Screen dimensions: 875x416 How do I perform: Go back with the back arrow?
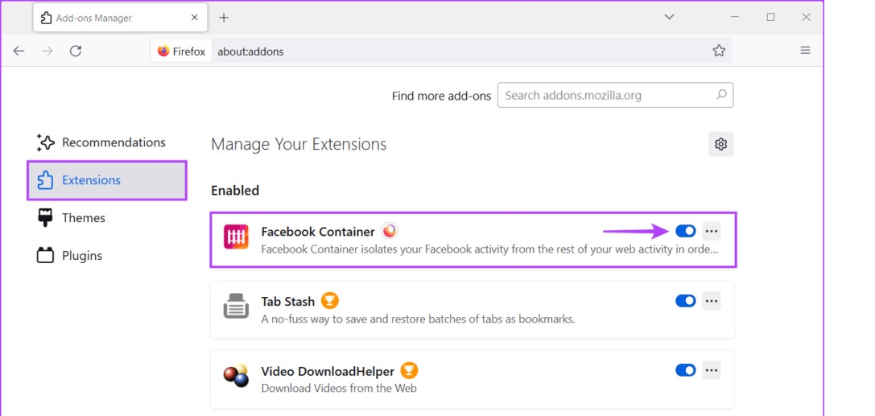point(19,51)
